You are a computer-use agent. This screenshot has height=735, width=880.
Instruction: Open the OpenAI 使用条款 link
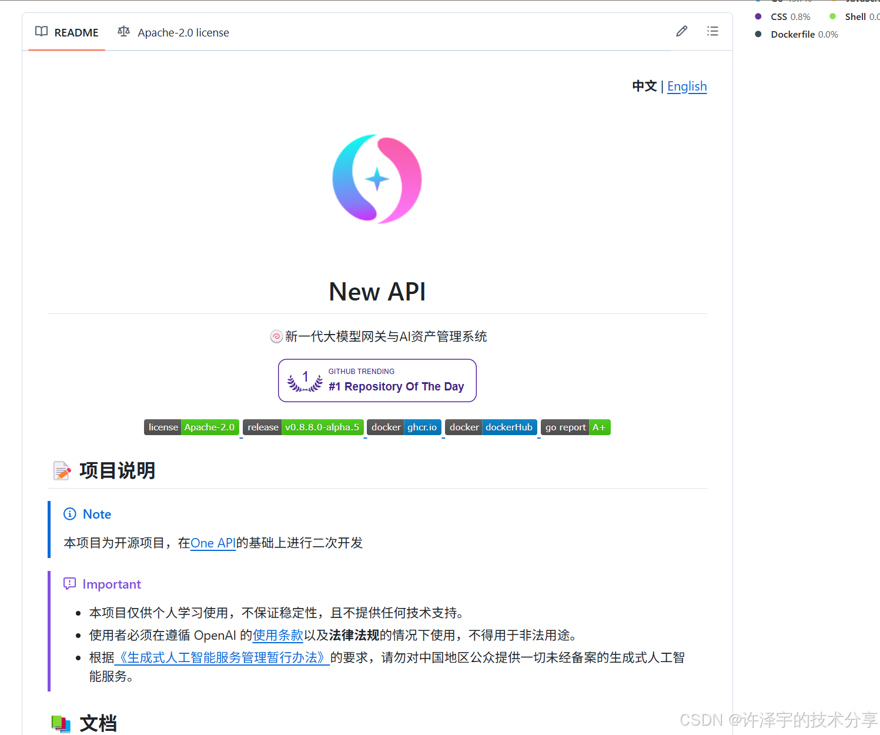click(x=277, y=635)
